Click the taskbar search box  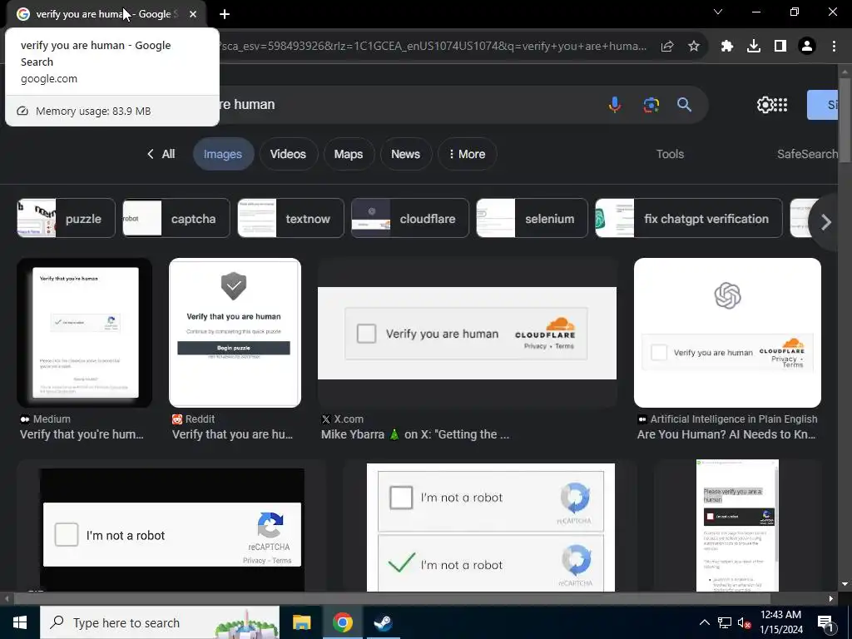pyautogui.click(x=160, y=622)
